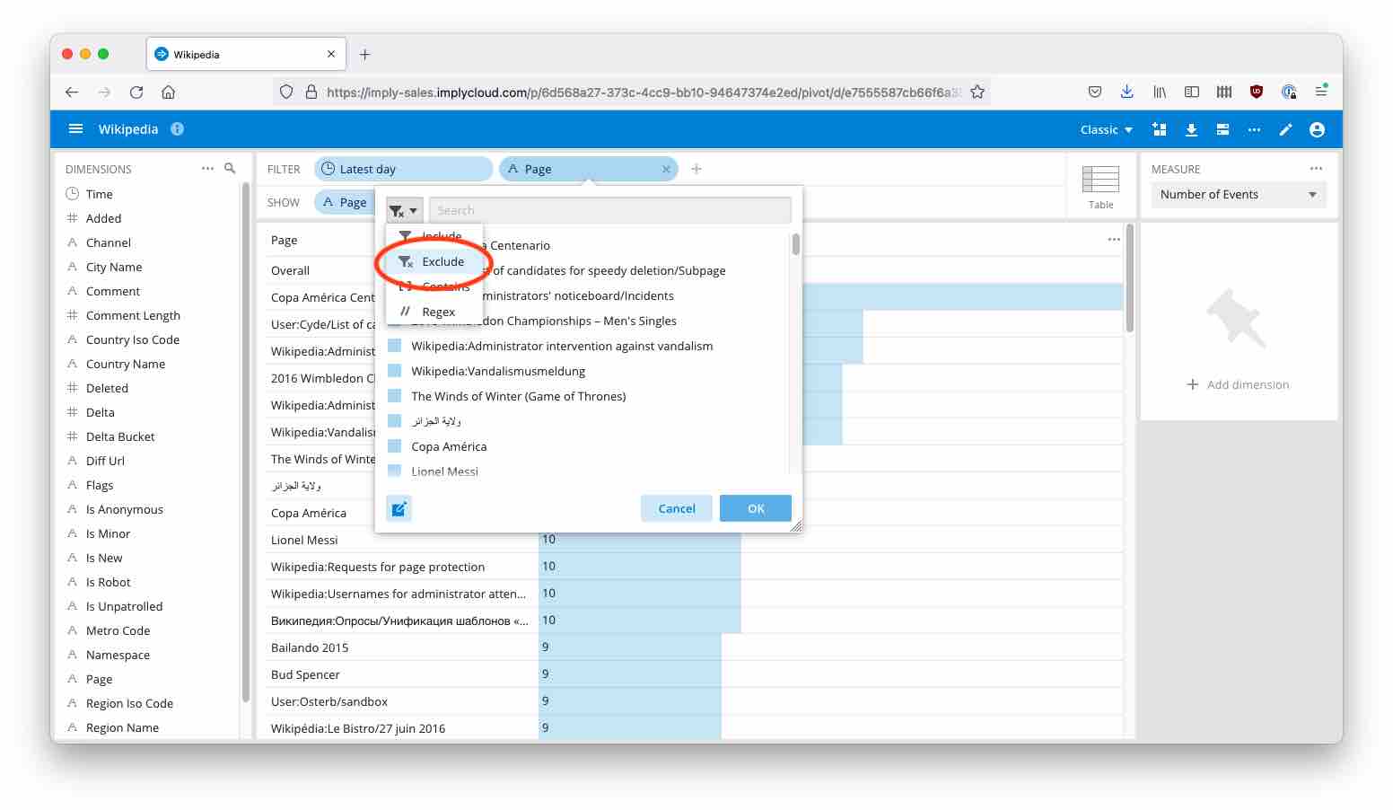The height and width of the screenshot is (810, 1393).
Task: Confirm the filter with OK
Action: [x=756, y=508]
